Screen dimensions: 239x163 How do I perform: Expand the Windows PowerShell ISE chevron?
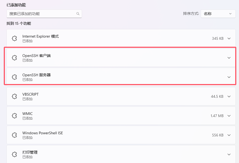[229, 135]
